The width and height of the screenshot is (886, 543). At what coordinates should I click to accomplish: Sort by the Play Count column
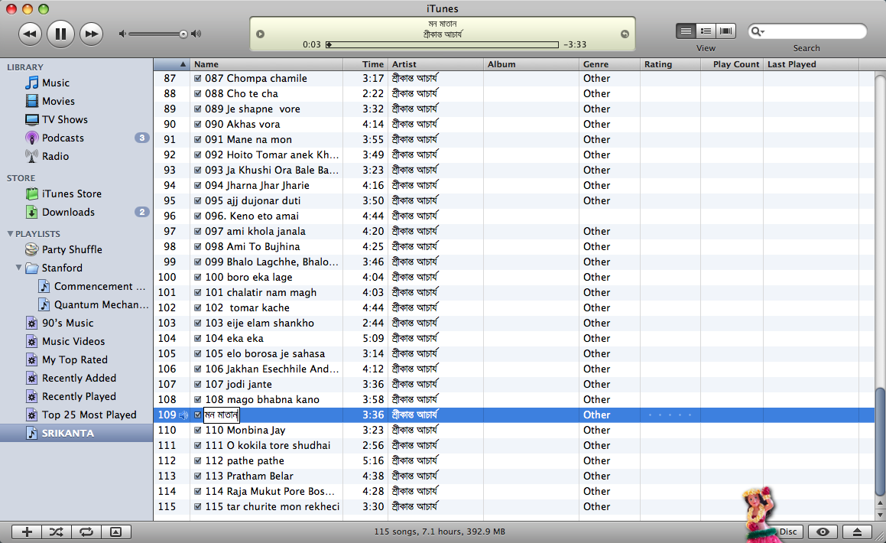click(x=732, y=64)
